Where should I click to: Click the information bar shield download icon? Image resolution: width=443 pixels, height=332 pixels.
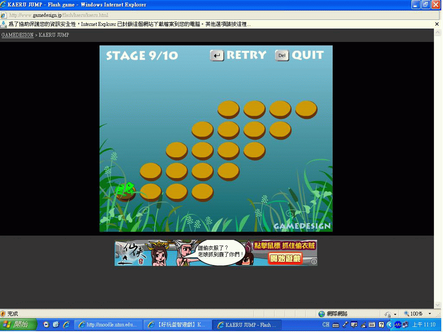[x=4, y=24]
